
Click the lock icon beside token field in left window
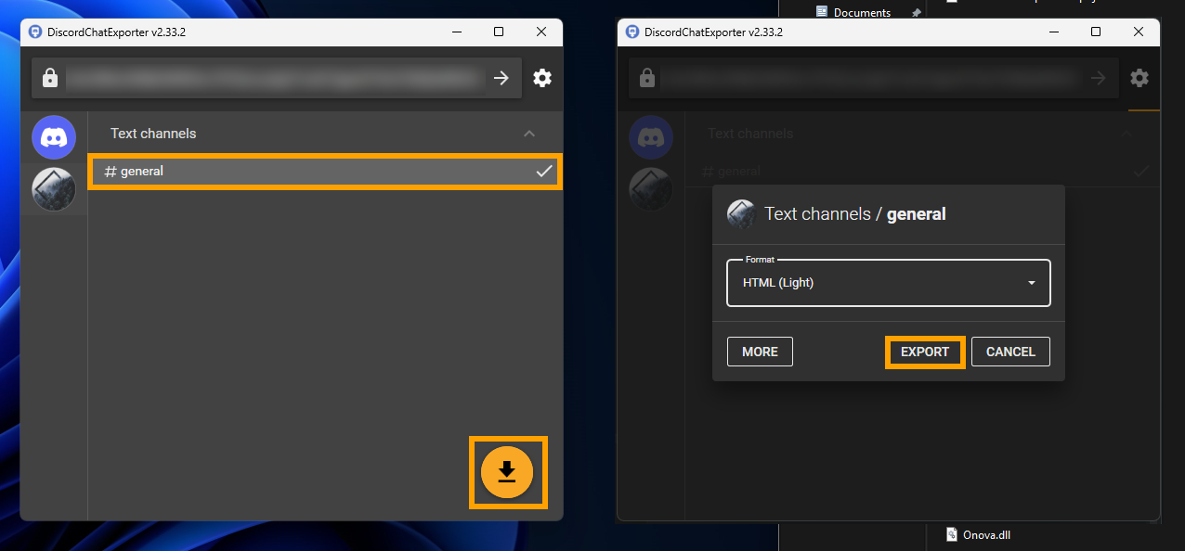(50, 79)
